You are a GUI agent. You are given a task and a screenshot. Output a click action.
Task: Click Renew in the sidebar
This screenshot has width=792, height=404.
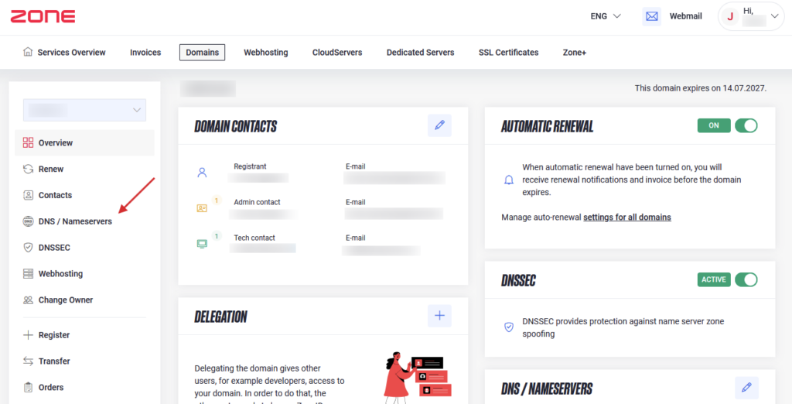51,169
